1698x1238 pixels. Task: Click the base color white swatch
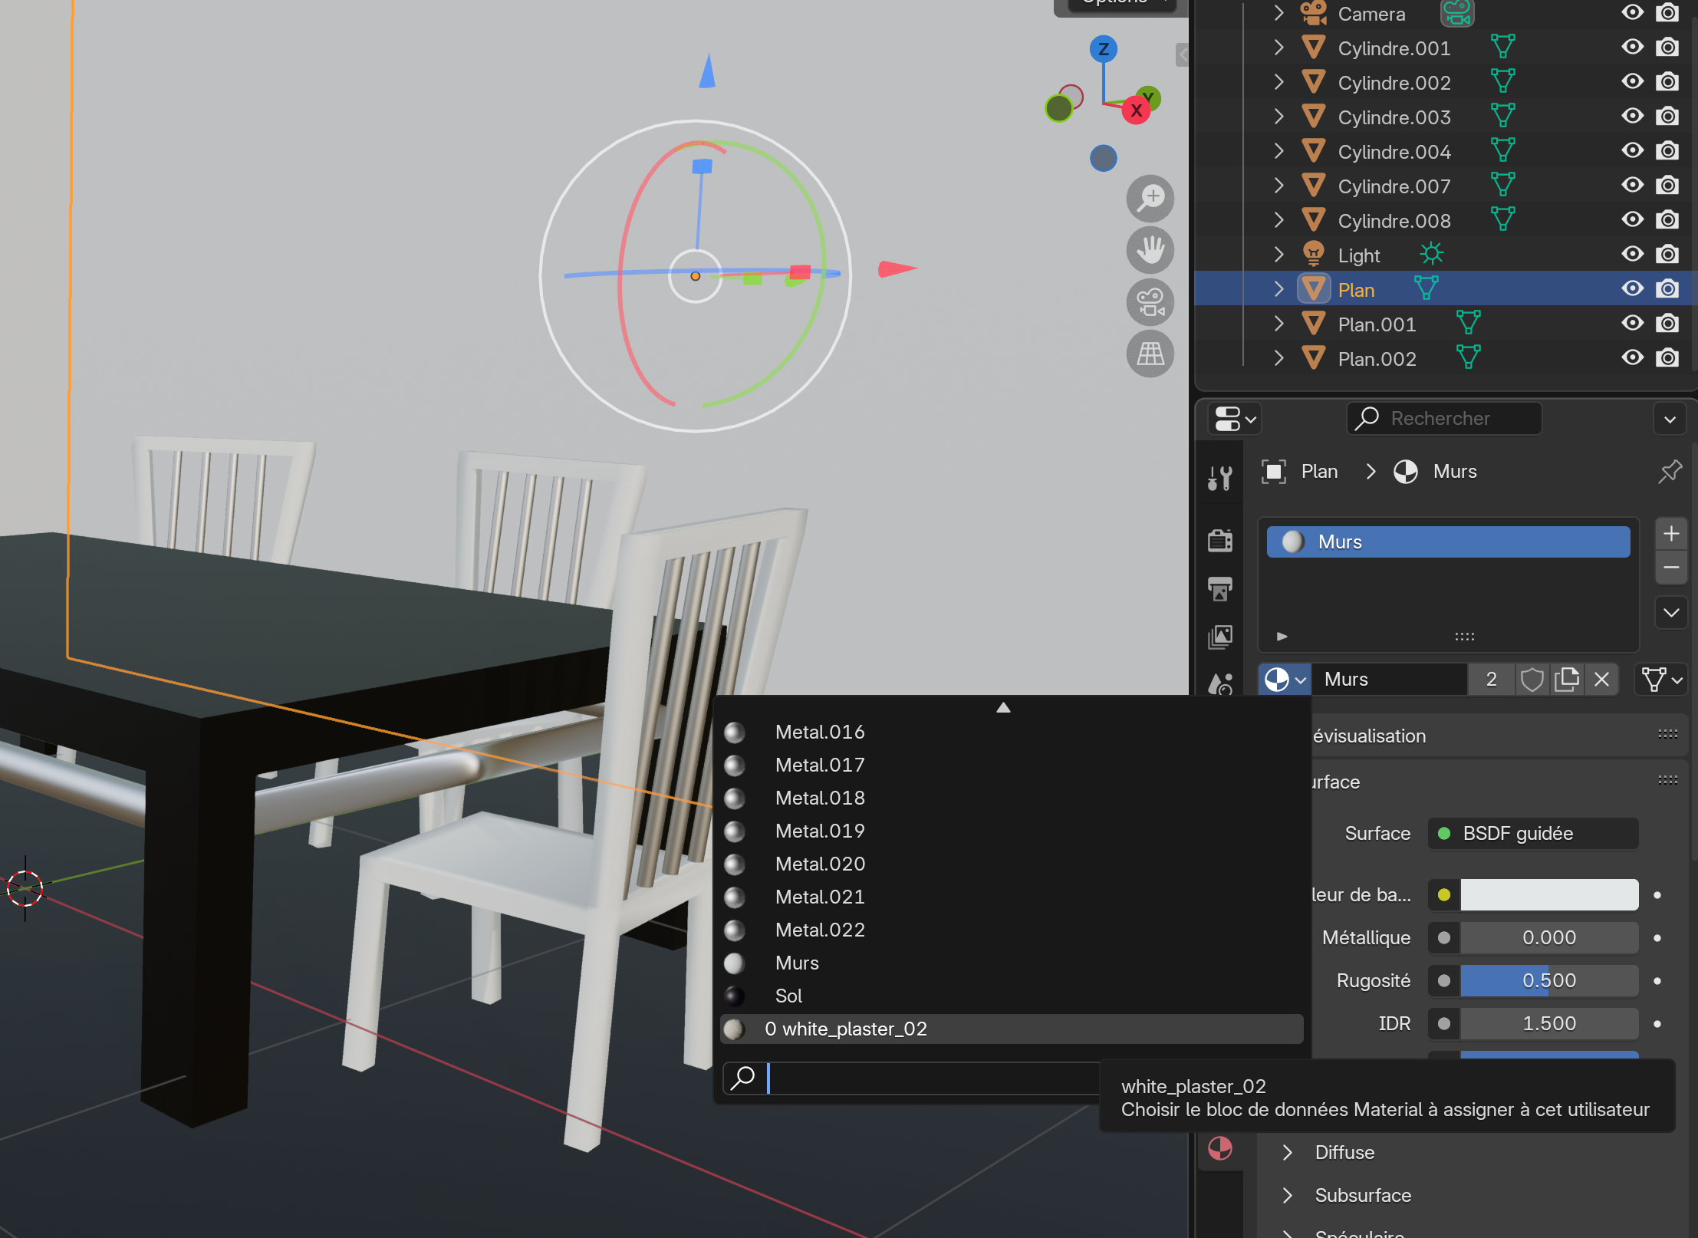pos(1548,895)
